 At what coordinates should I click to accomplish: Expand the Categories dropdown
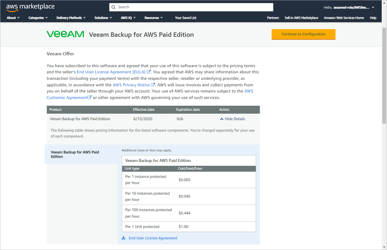[38, 18]
